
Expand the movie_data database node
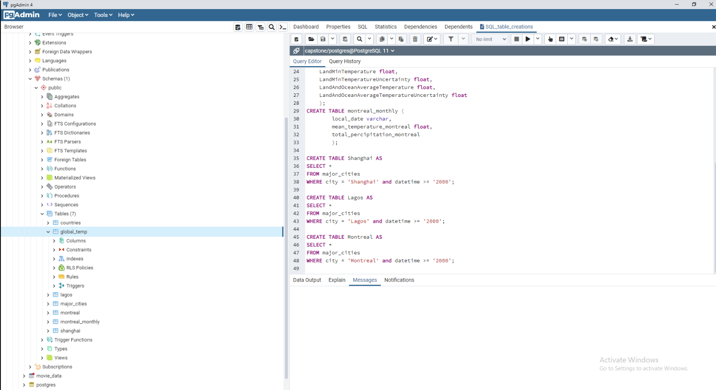24,376
